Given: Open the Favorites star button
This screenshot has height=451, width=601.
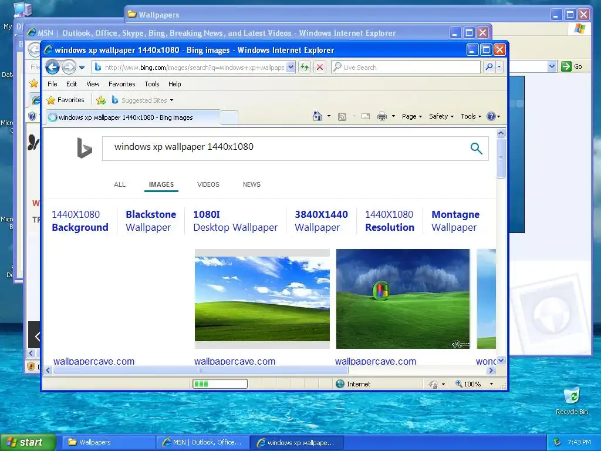Looking at the screenshot, I should [66, 100].
